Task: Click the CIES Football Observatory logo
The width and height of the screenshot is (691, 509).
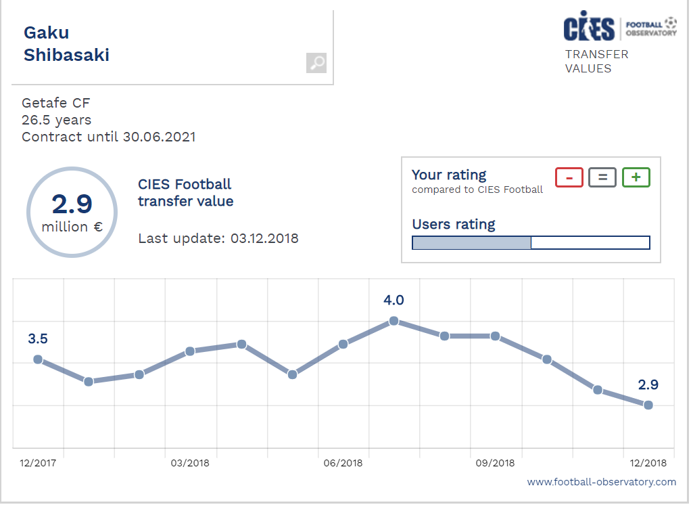Action: 619,28
